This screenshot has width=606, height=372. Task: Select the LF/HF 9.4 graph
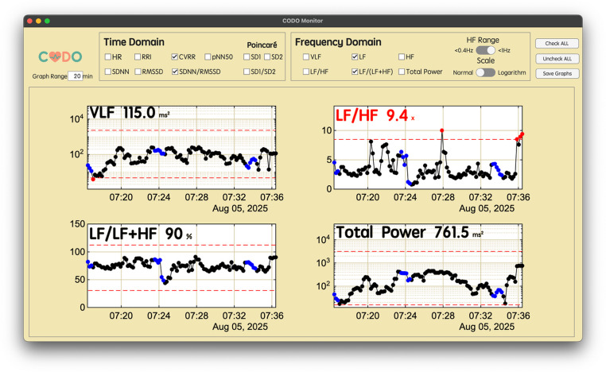tap(428, 147)
